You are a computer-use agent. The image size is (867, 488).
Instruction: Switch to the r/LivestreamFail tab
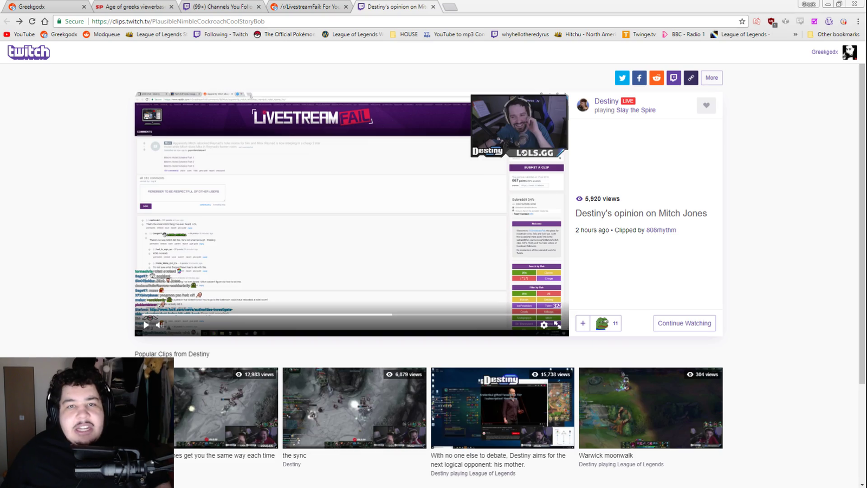coord(309,7)
